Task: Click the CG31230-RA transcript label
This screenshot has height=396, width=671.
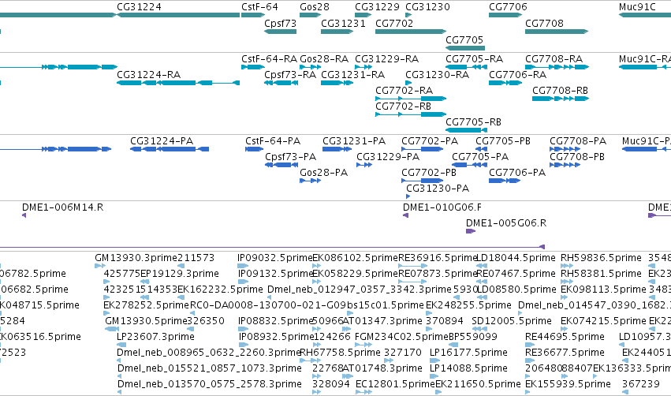Action: 438,74
